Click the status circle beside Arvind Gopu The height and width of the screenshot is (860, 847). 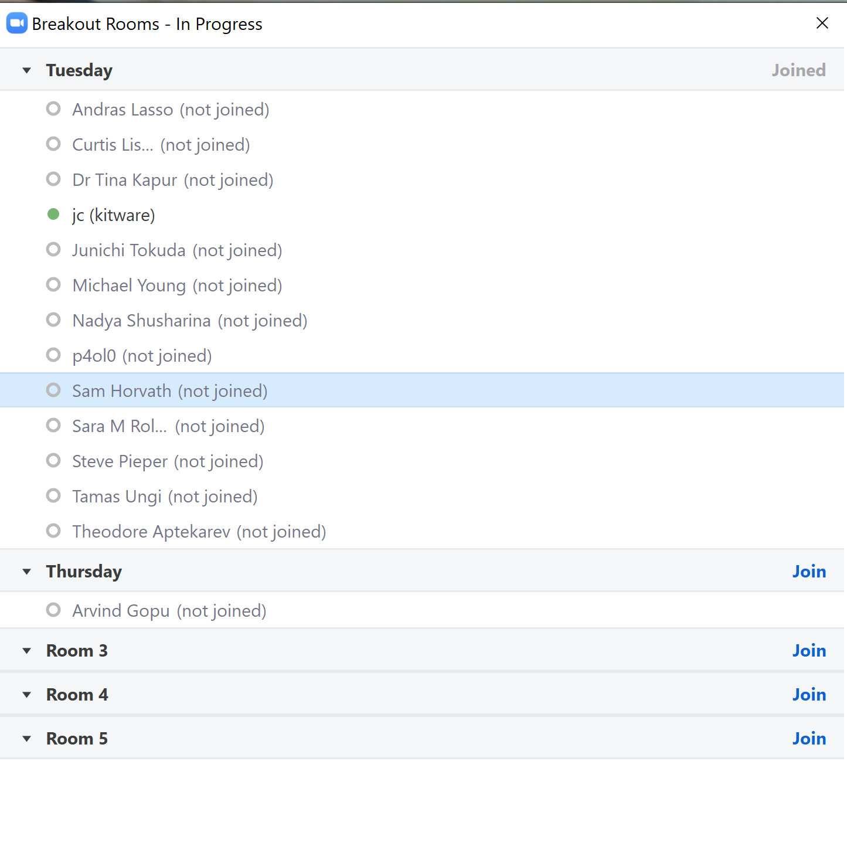tap(53, 610)
